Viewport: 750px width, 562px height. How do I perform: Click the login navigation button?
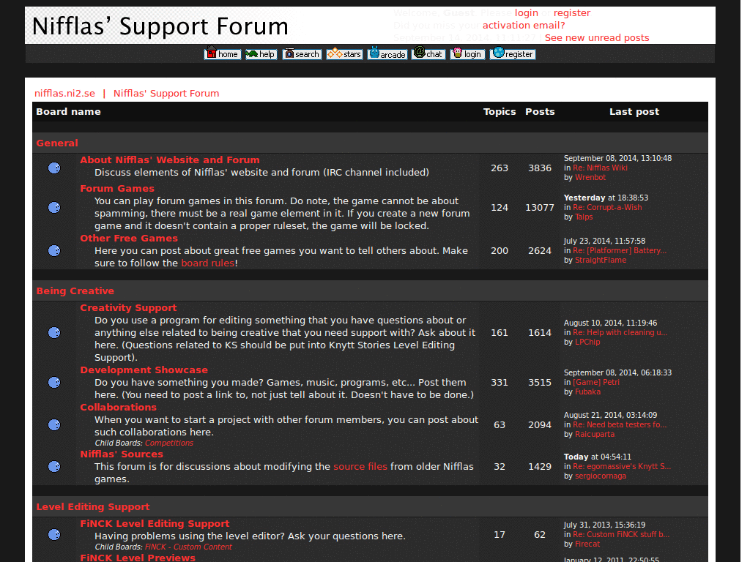[467, 53]
